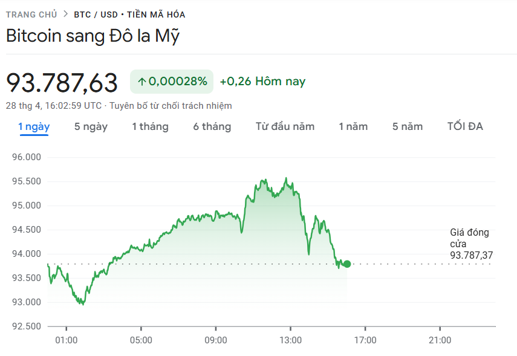Open the "TRANG CHỦ" breadcrumb link
Viewport: 517px width, 356px height.
coord(31,13)
